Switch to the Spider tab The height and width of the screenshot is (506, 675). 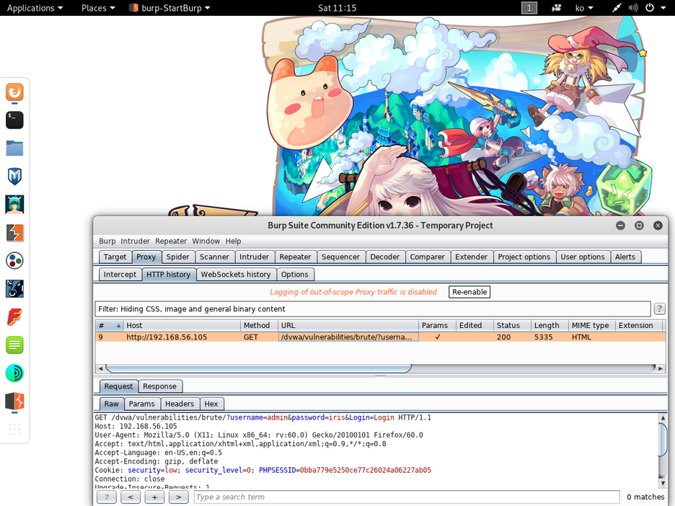tap(177, 257)
